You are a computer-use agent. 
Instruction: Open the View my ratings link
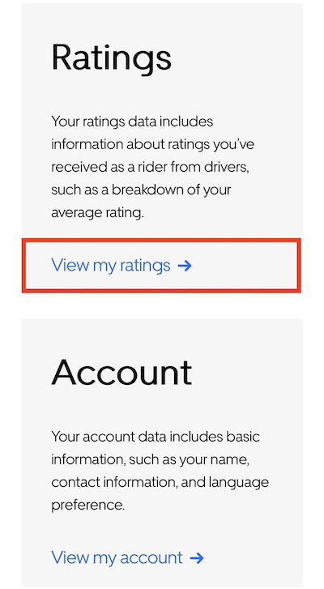pos(122,266)
